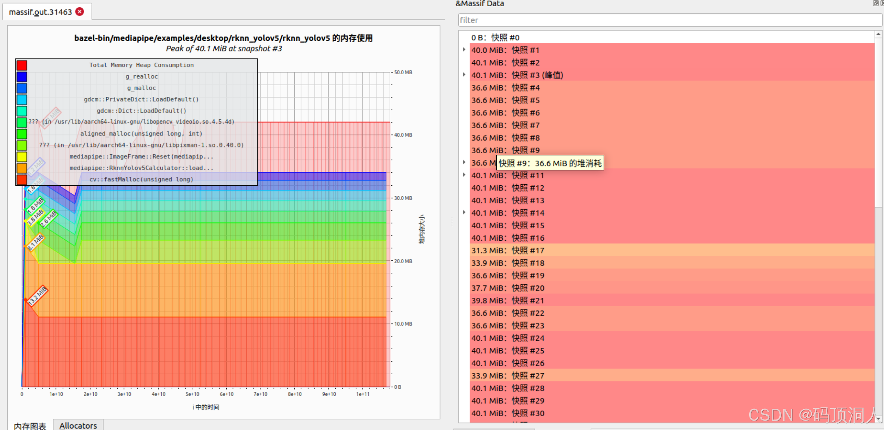Click the cv::fastMalloc legend color swatch
Screen dimensions: 884x430
[x=22, y=180]
